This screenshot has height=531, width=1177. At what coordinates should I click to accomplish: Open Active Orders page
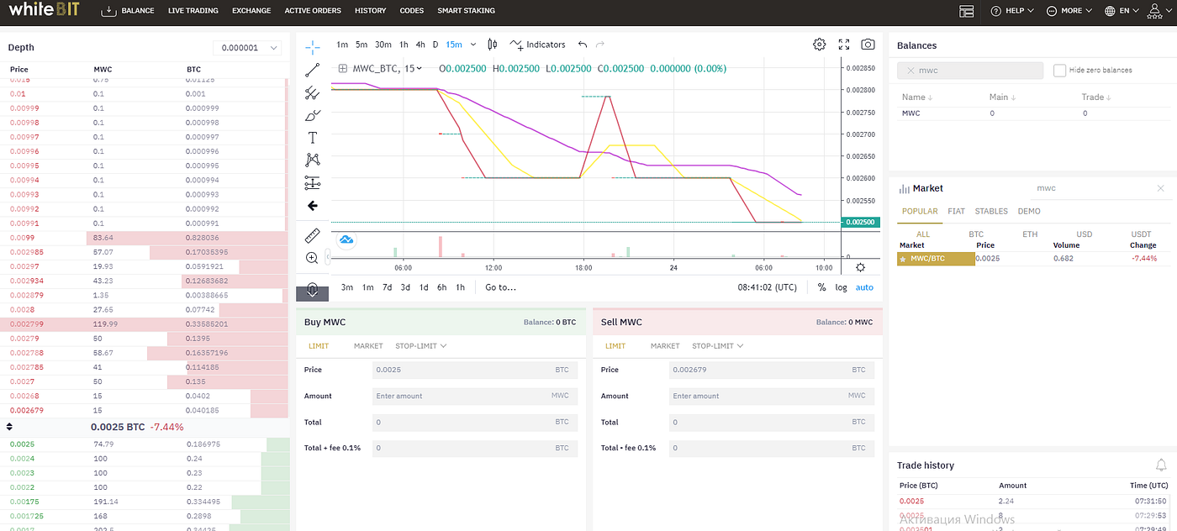[313, 11]
